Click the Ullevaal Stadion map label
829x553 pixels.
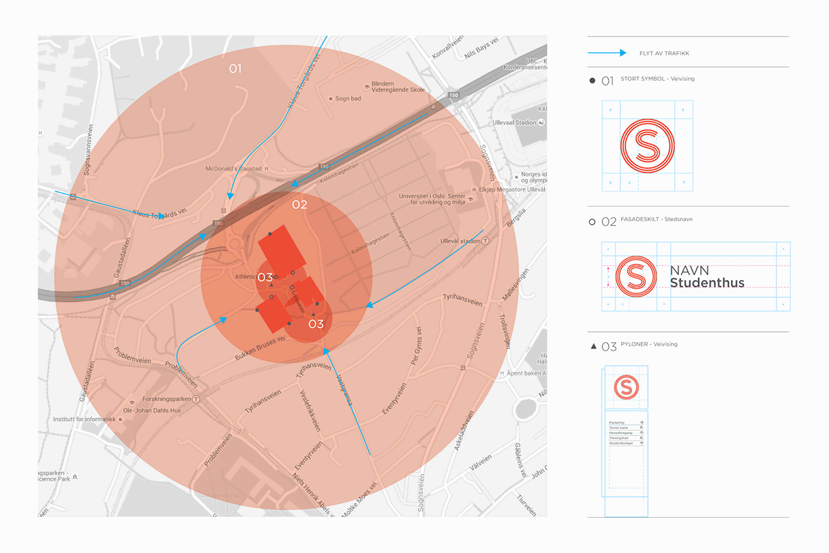coord(515,122)
